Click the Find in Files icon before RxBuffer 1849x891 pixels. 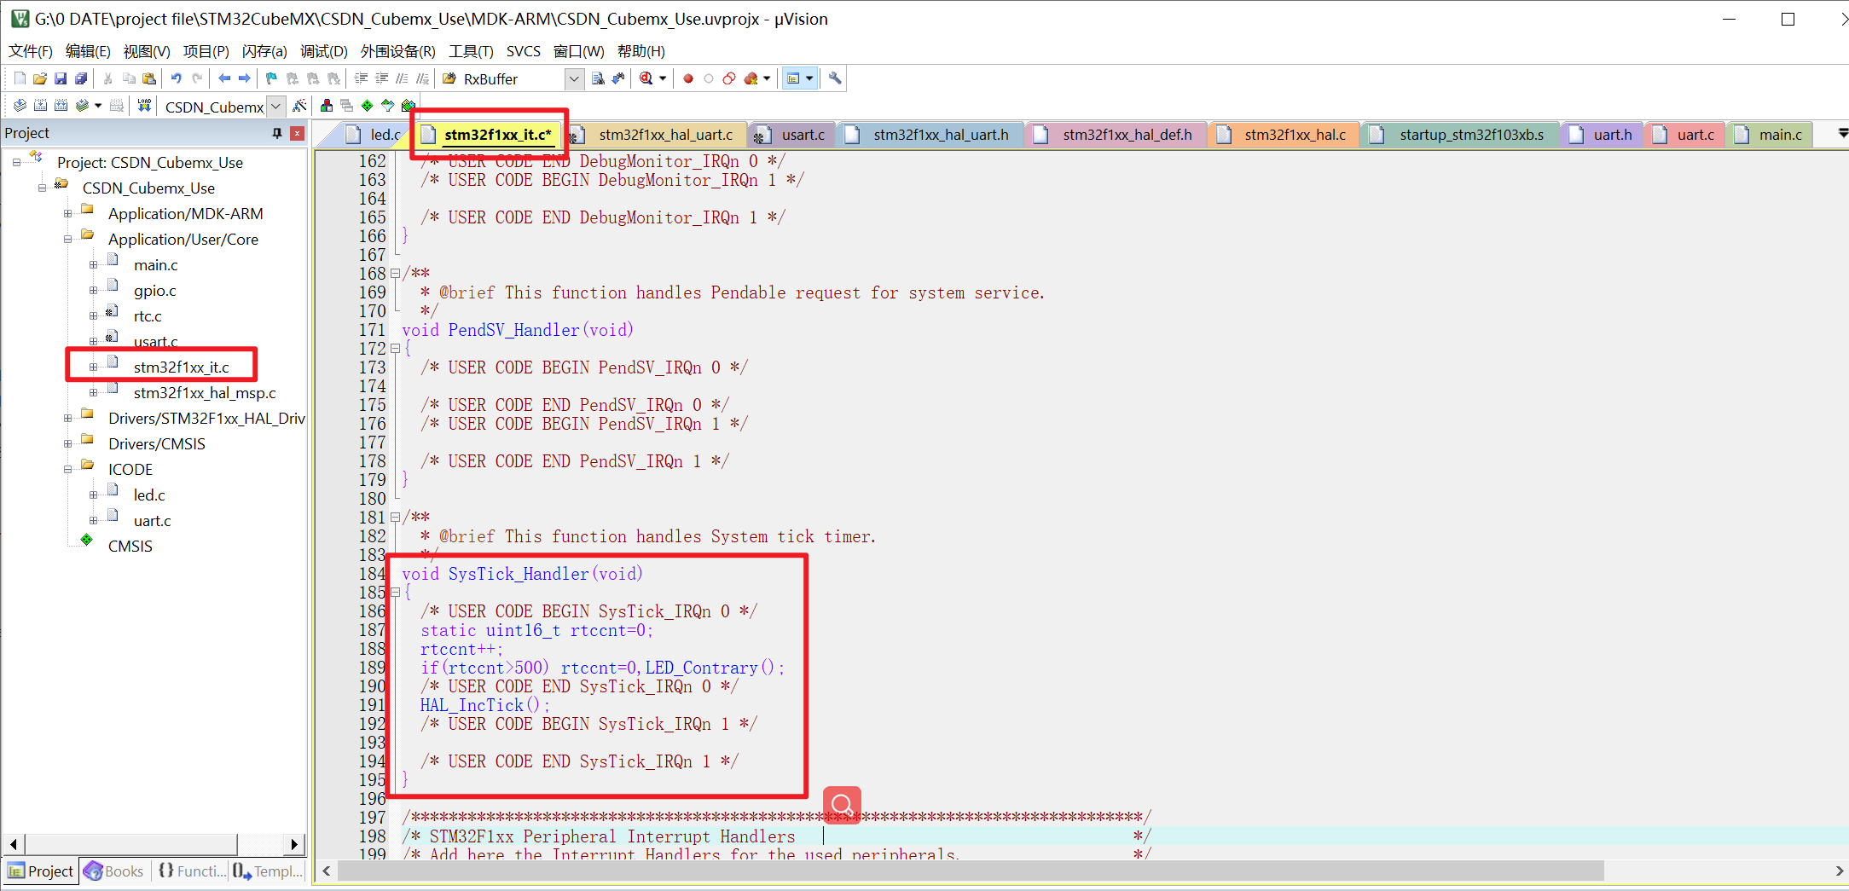click(x=449, y=78)
